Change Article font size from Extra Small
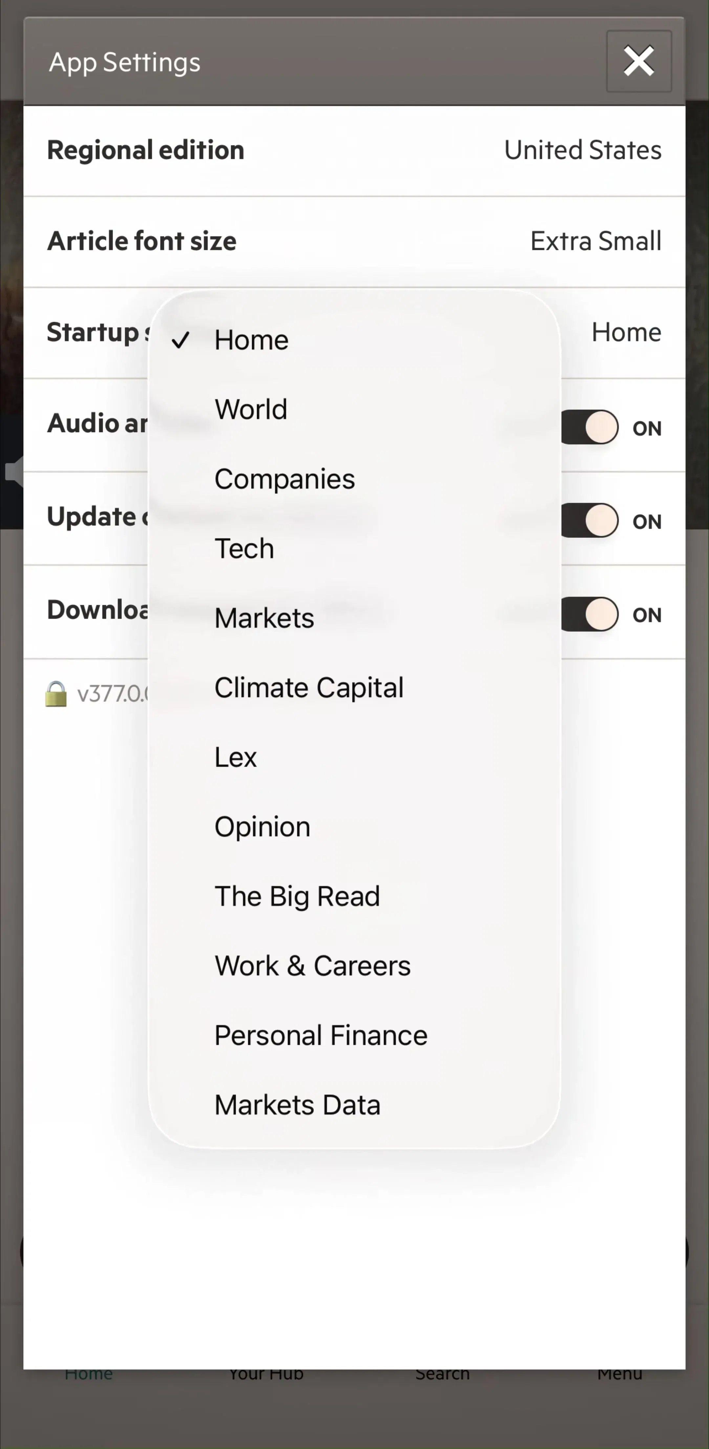Image resolution: width=709 pixels, height=1449 pixels. point(354,241)
